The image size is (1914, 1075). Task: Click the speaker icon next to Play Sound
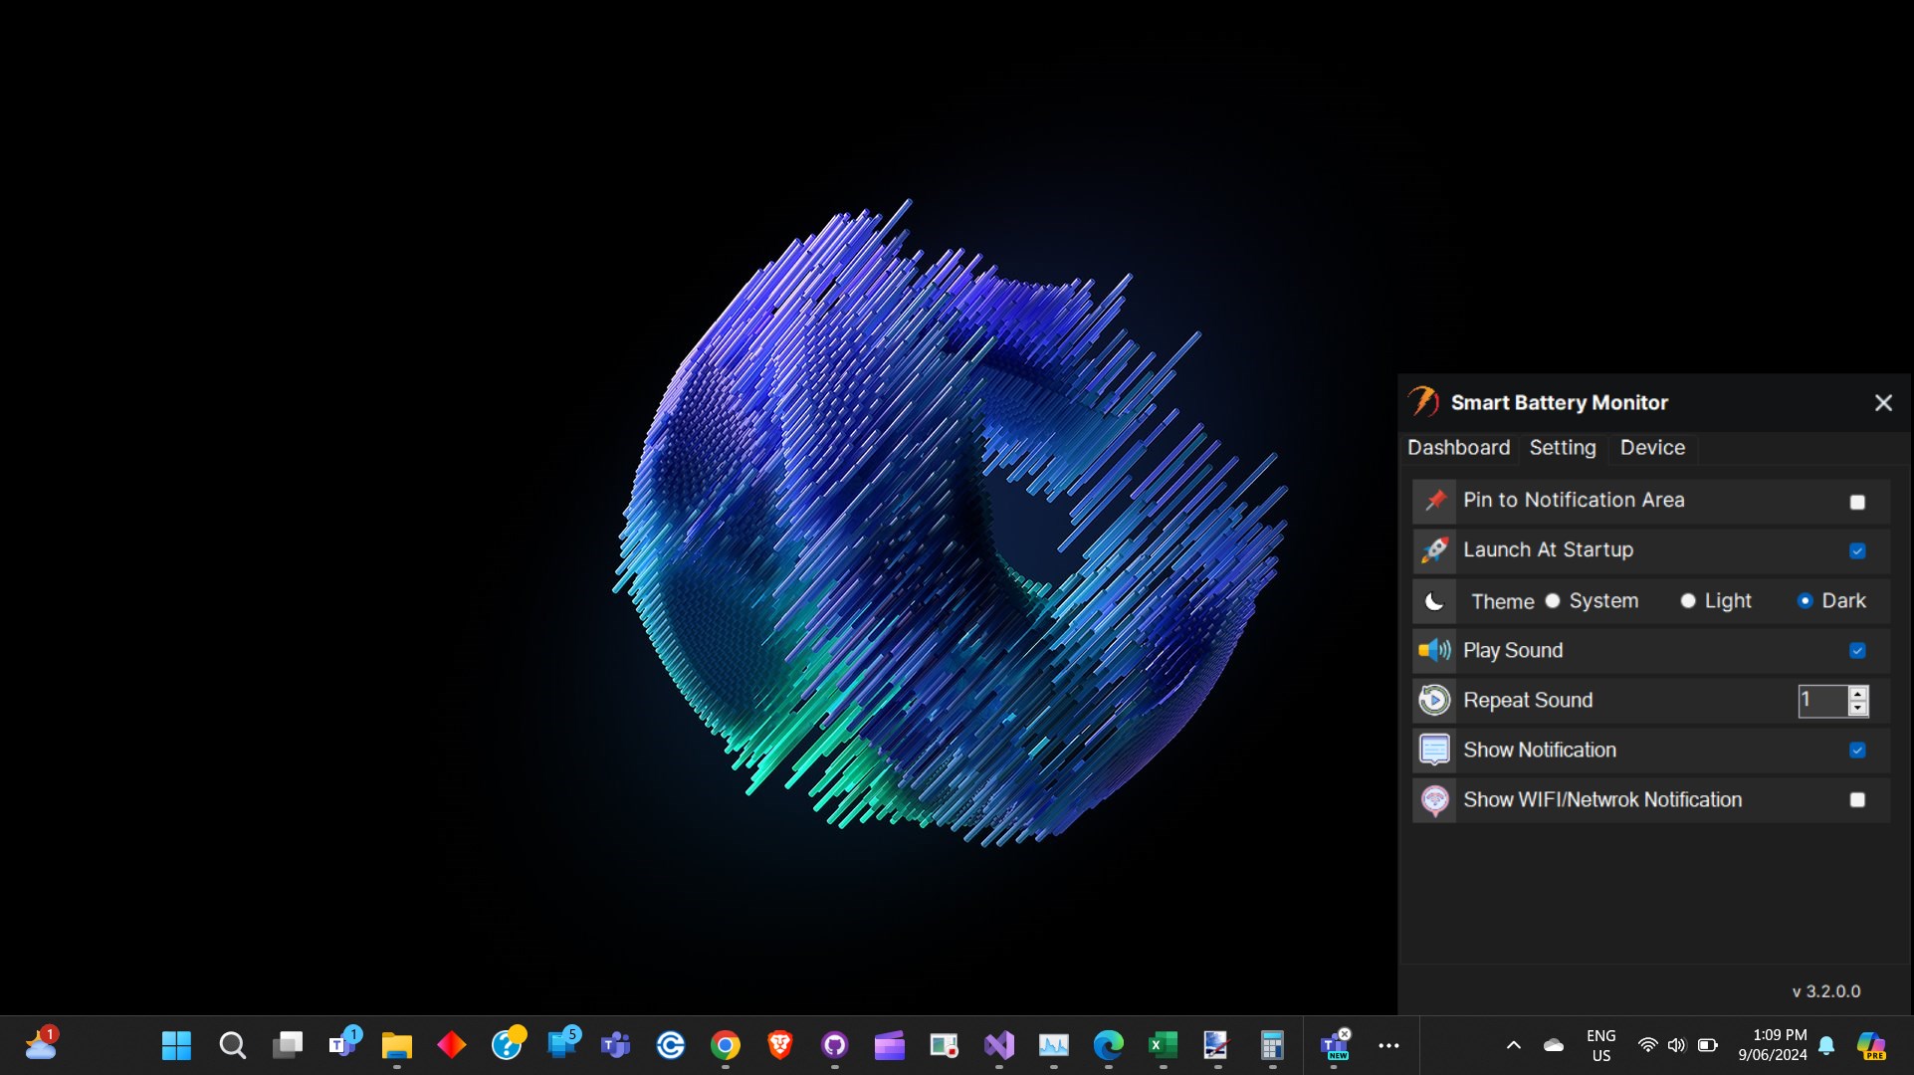1434,650
